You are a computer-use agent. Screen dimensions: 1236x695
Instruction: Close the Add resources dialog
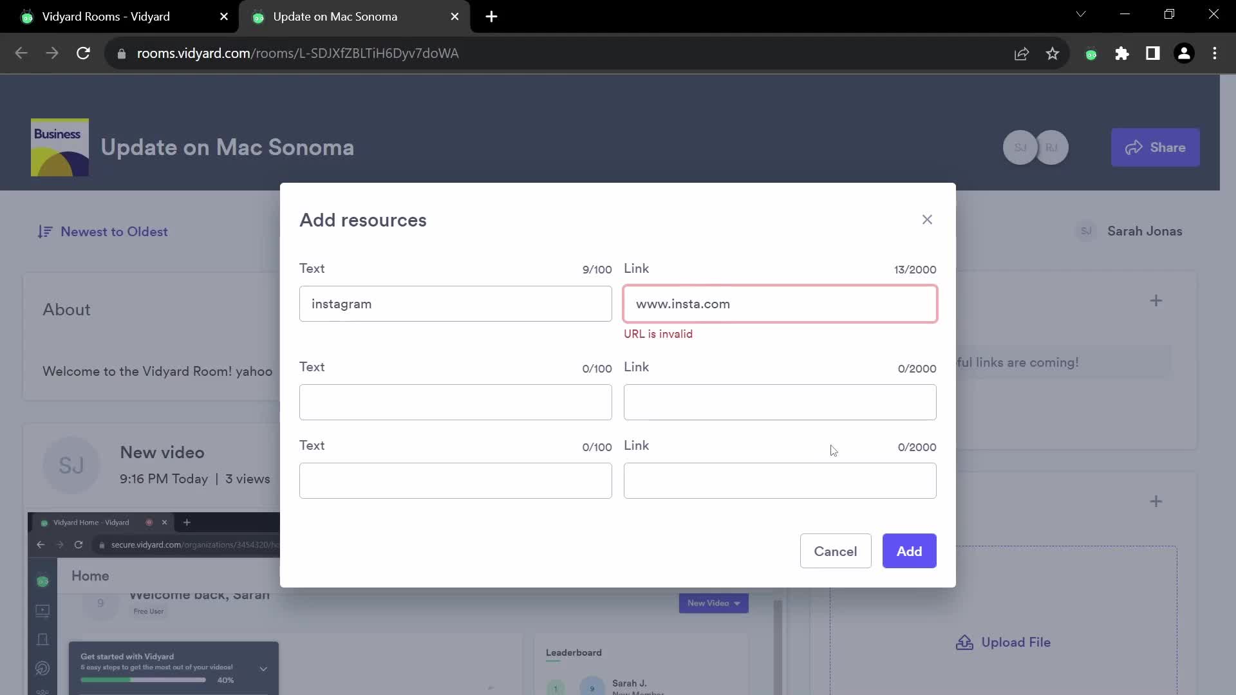(x=927, y=220)
